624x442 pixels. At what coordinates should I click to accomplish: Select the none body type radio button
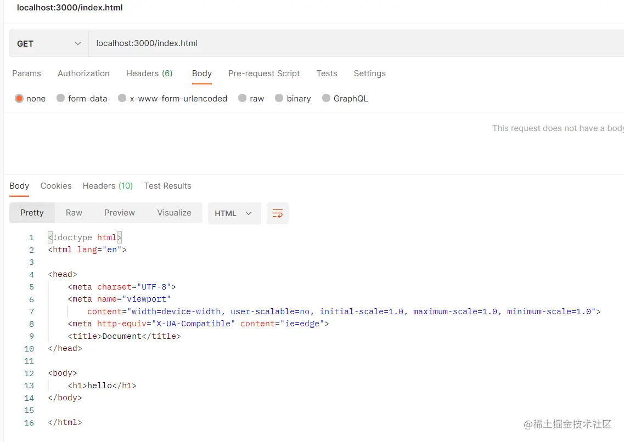tap(19, 99)
